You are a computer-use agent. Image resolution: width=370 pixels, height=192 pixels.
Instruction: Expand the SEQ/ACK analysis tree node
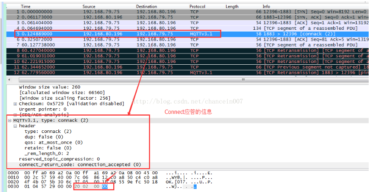click(15, 115)
